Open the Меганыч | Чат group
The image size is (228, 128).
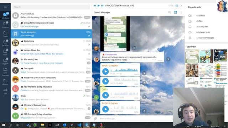point(51,61)
